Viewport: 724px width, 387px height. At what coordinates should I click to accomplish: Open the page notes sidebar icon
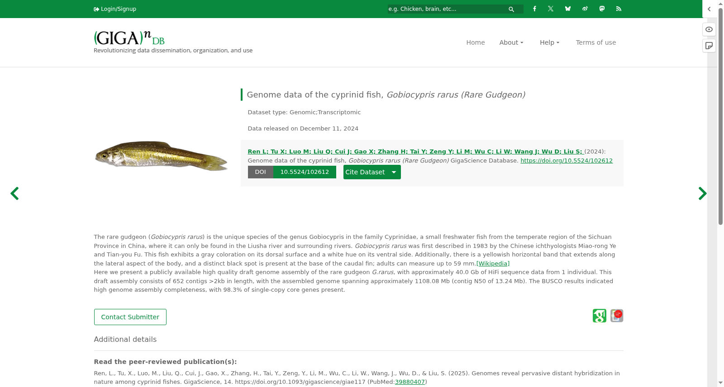pyautogui.click(x=709, y=46)
